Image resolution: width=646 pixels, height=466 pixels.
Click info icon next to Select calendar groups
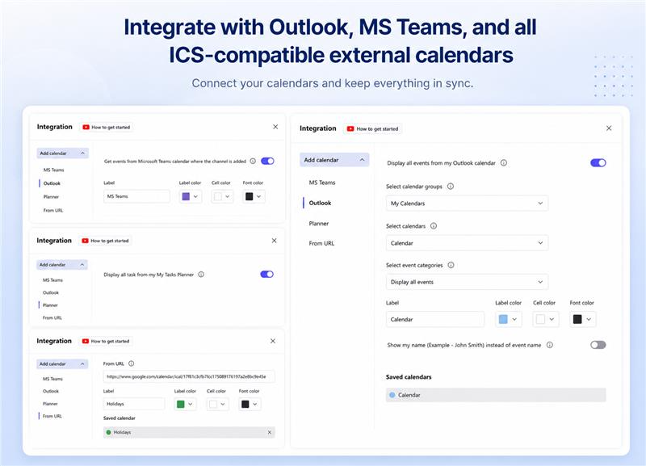pyautogui.click(x=451, y=187)
